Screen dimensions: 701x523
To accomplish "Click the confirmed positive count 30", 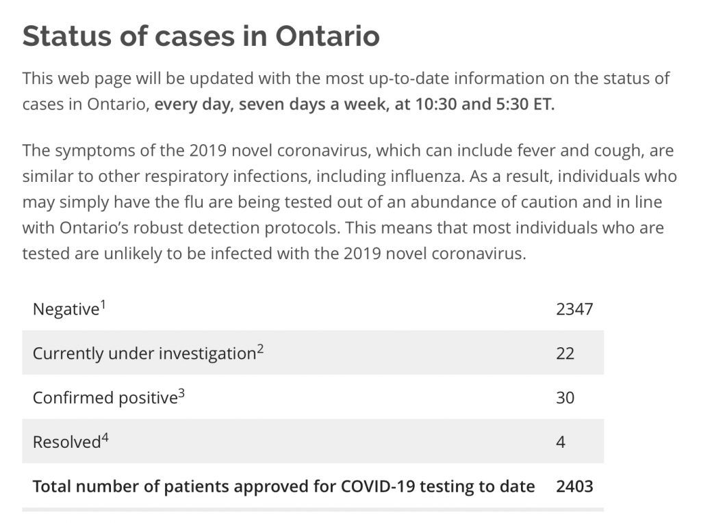I will 565,398.
